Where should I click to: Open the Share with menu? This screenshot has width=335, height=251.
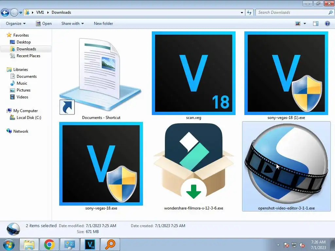(72, 24)
